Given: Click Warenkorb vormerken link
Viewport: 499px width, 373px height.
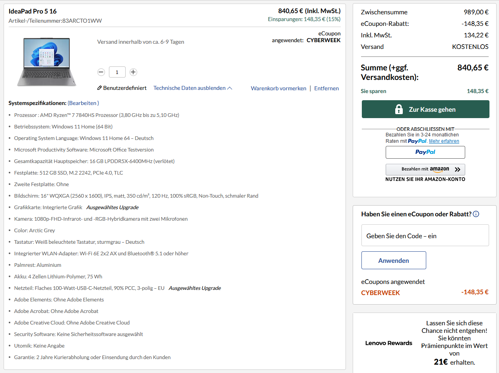Looking at the screenshot, I should coord(278,88).
